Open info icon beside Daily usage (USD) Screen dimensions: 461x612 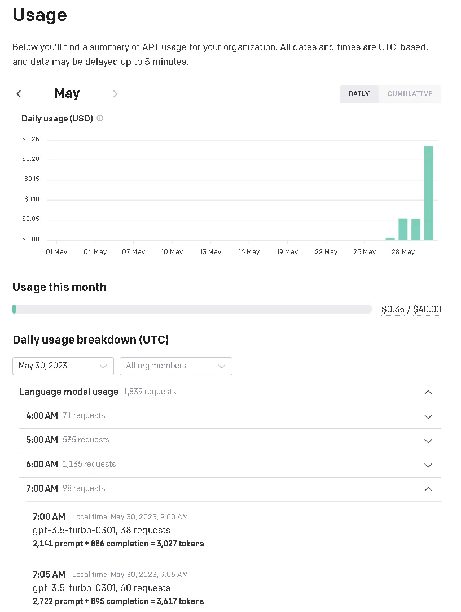point(100,118)
